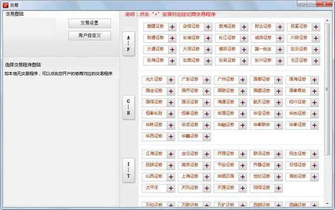This screenshot has width=335, height=210.
Task: Add 长城证券 via plus icon
Action: (208, 38)
